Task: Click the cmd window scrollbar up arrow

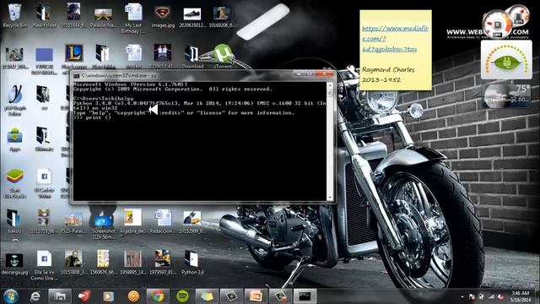Action: tap(330, 84)
